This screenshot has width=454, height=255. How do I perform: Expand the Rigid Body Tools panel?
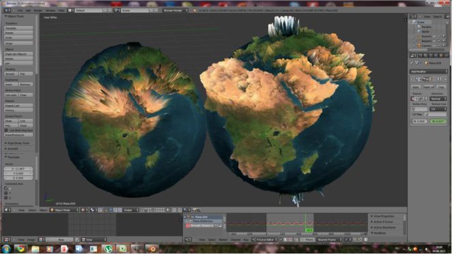tap(18, 144)
